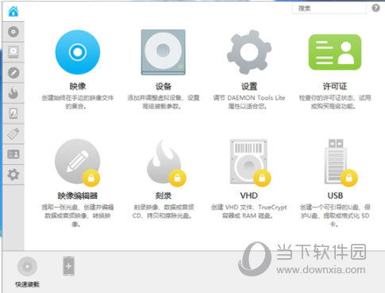Click the 快速装载 quick mount disc
Image resolution: width=385 pixels, height=293 pixels.
click(x=27, y=266)
